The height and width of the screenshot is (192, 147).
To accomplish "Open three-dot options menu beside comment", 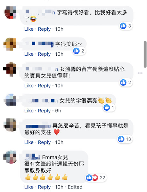I will 140,73.
